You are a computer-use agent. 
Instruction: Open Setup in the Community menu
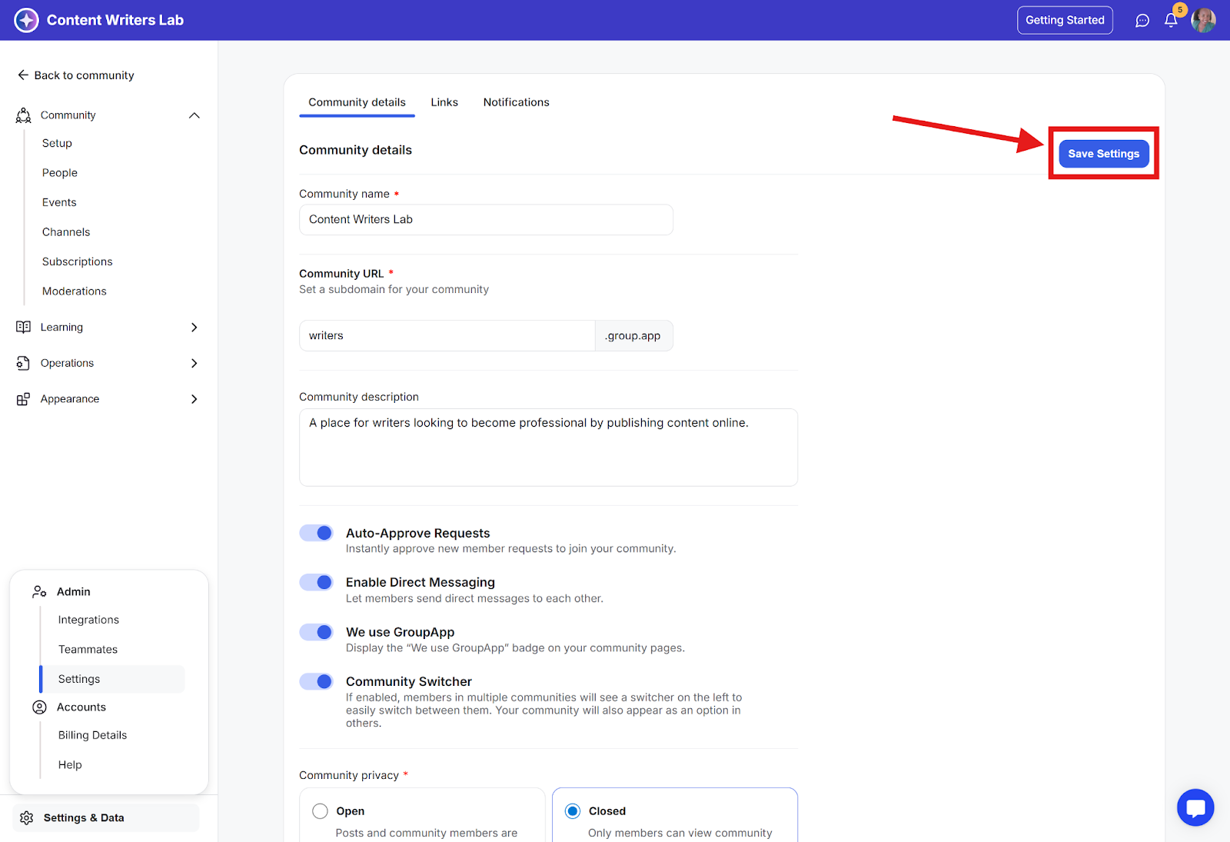(57, 143)
